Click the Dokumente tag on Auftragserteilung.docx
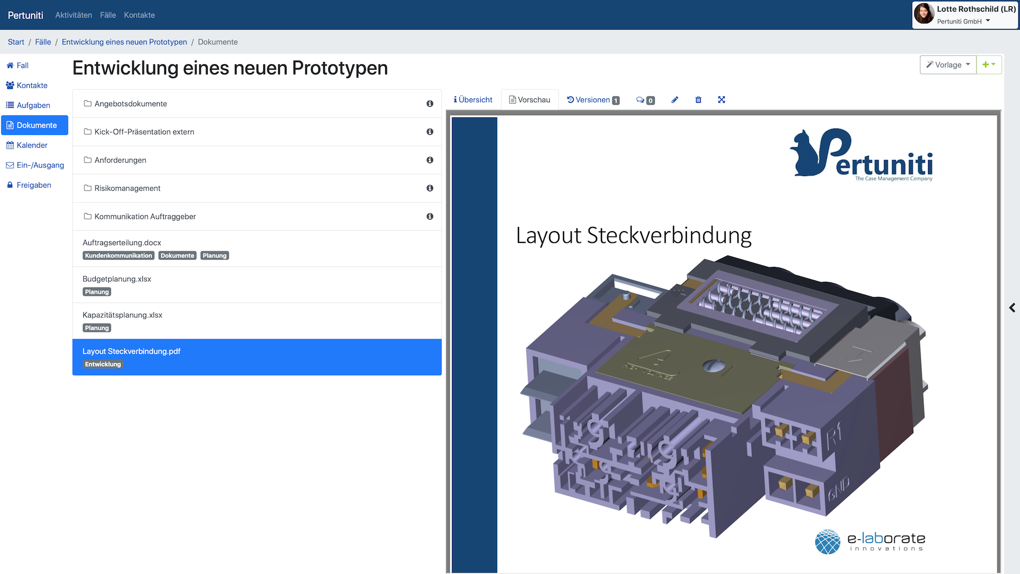This screenshot has width=1020, height=574. 177,256
